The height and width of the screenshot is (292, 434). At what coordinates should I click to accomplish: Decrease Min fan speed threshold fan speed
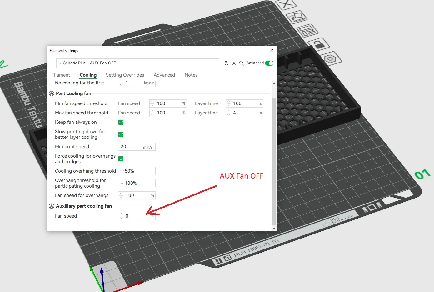coord(152,105)
